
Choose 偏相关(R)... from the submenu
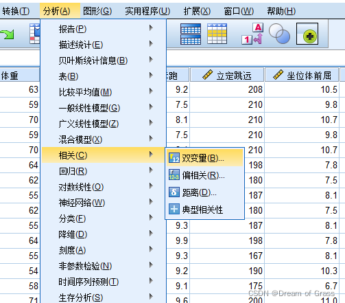point(205,175)
